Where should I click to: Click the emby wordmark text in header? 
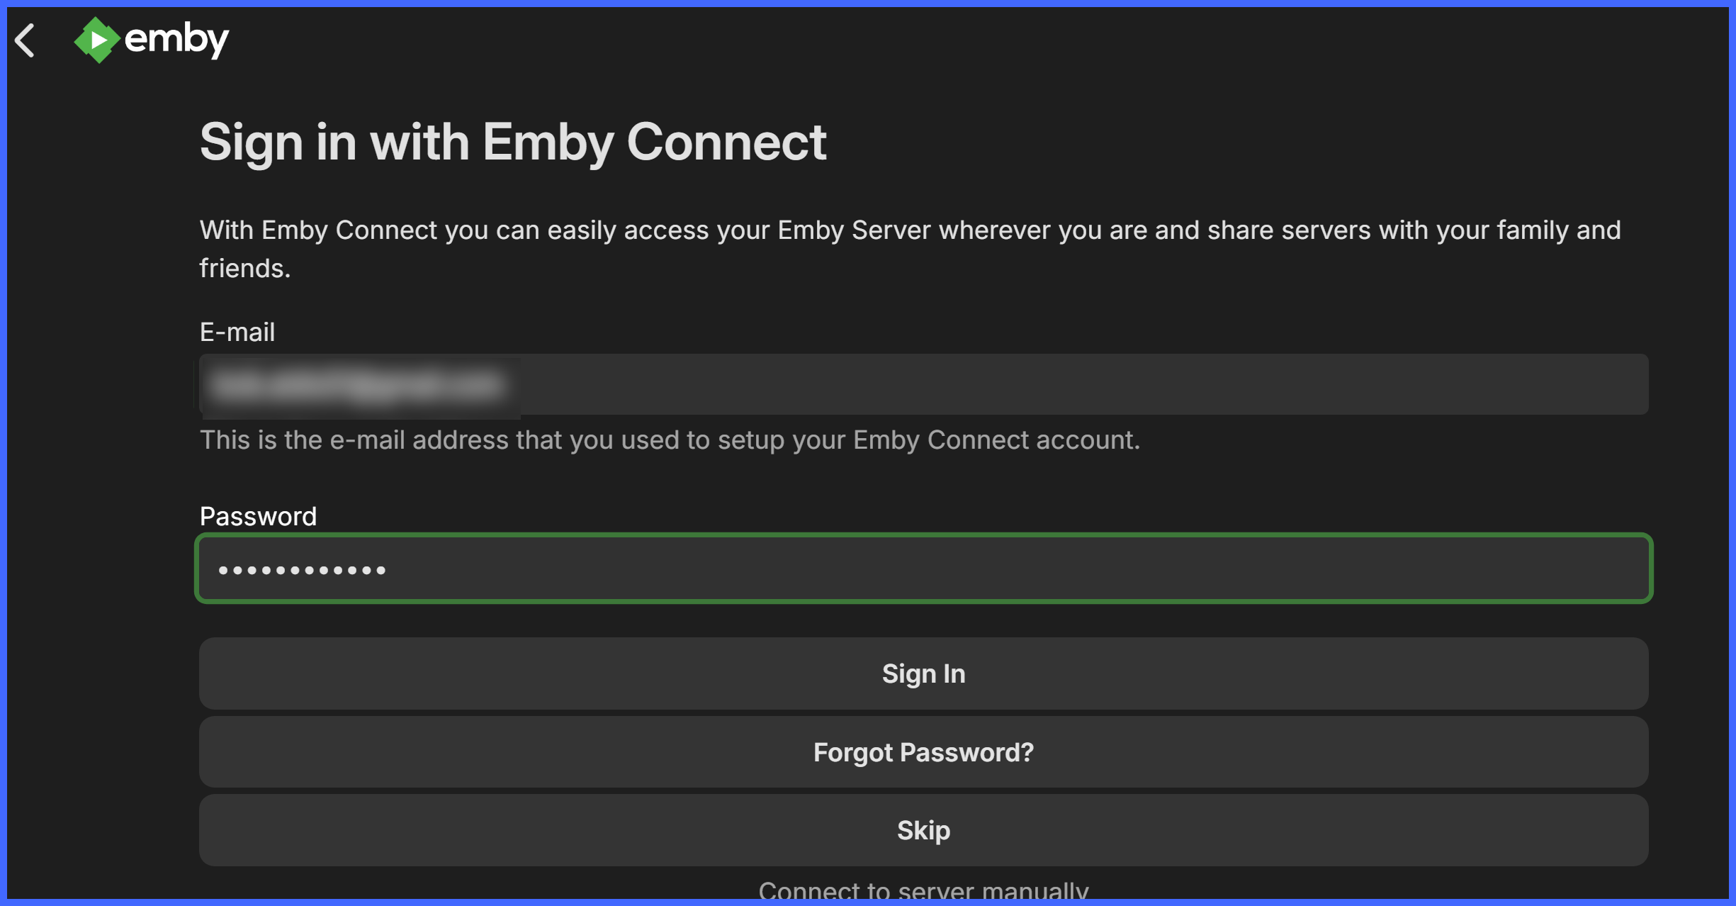[x=176, y=40]
